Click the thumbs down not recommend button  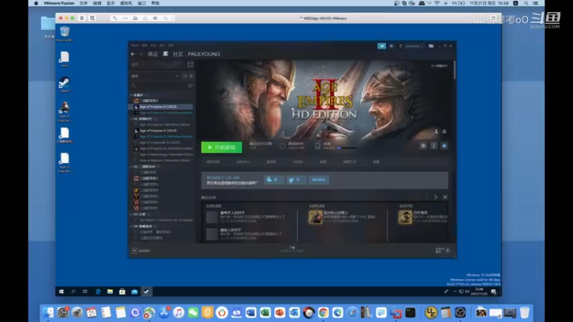coord(296,180)
